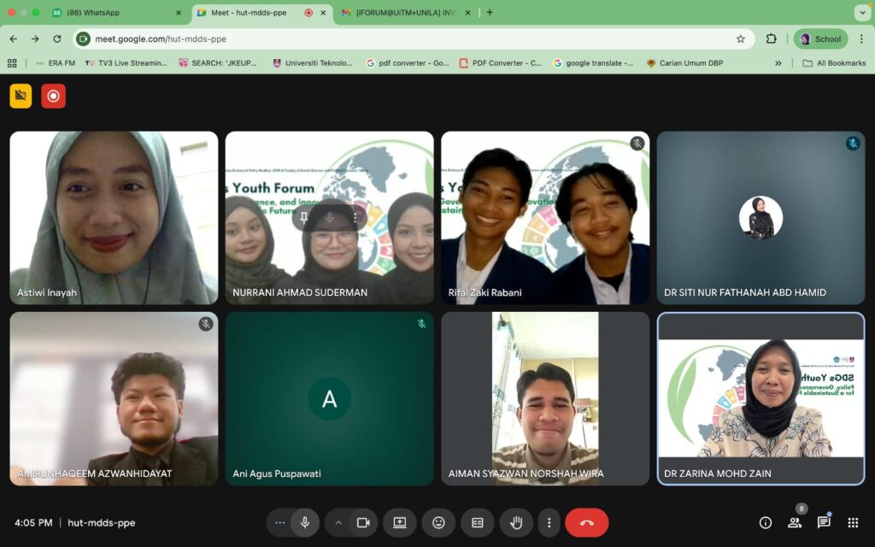Open audio settings dots beside microphone
The width and height of the screenshot is (875, 547).
279,522
